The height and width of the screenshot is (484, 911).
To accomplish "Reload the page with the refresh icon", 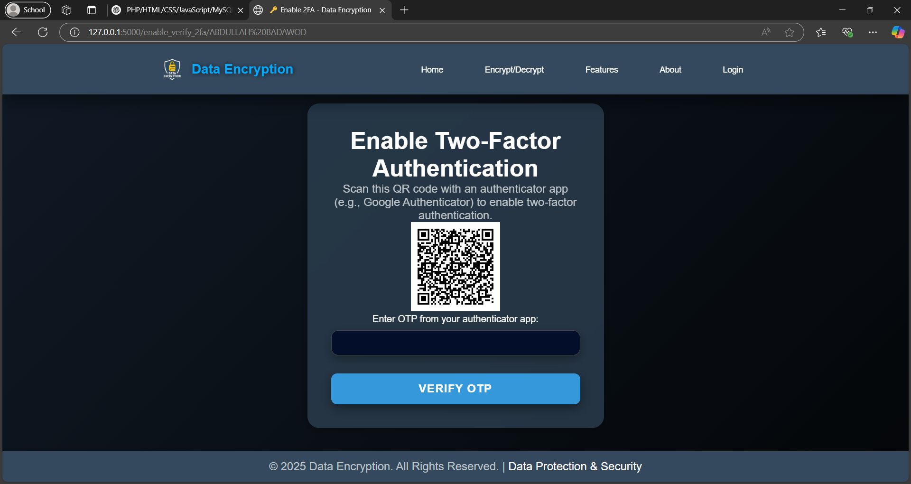I will (x=43, y=32).
